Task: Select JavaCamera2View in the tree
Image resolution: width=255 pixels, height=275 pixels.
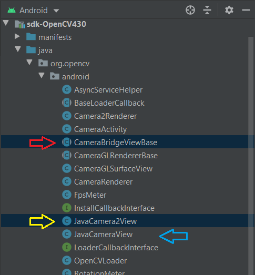Action: coord(105,221)
